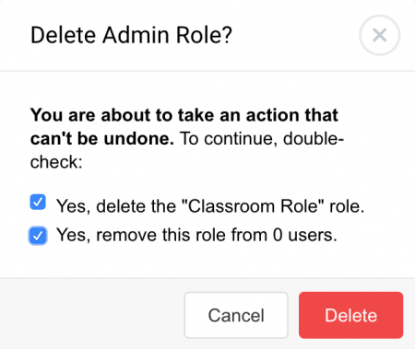Uncheck the delete "Classroom Role" checkbox
Viewport: 415px width, 349px height.
(38, 203)
